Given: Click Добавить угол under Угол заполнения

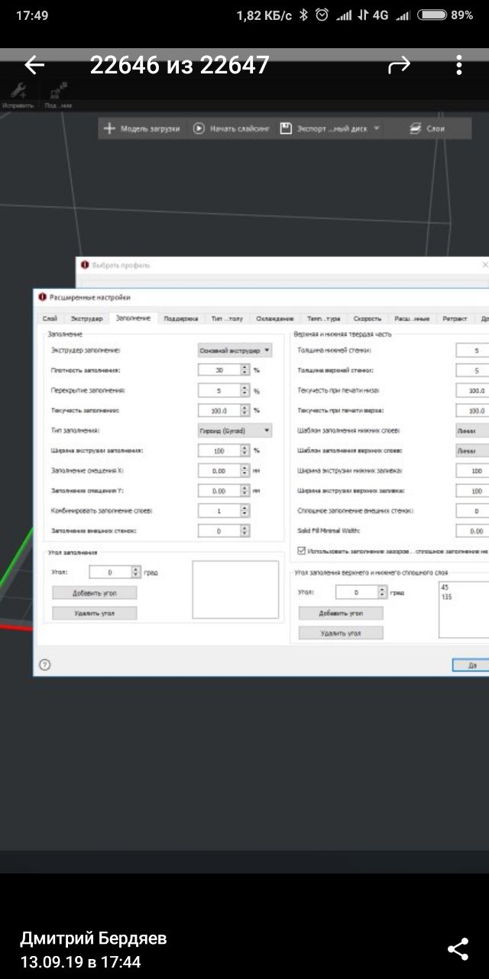Looking at the screenshot, I should pyautogui.click(x=95, y=593).
